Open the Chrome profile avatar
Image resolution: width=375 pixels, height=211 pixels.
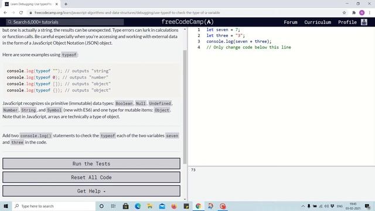click(362, 13)
